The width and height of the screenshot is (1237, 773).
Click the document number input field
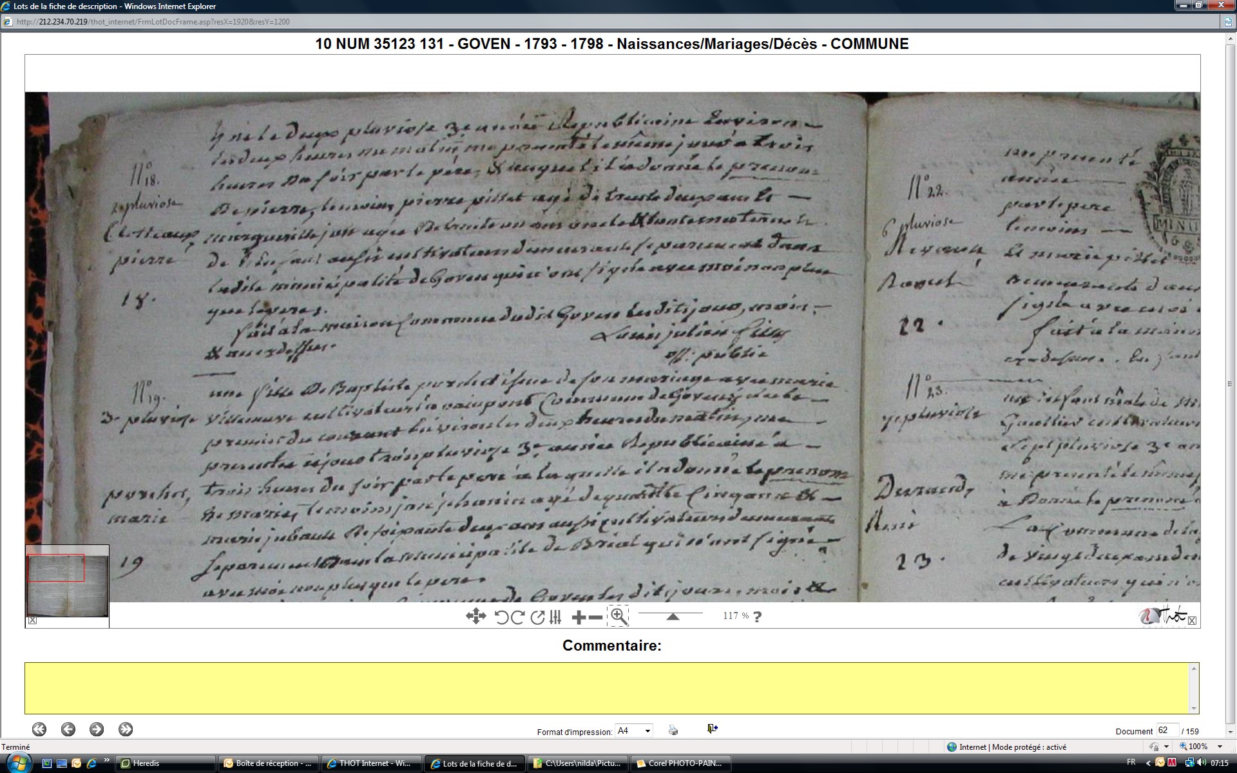(1166, 730)
